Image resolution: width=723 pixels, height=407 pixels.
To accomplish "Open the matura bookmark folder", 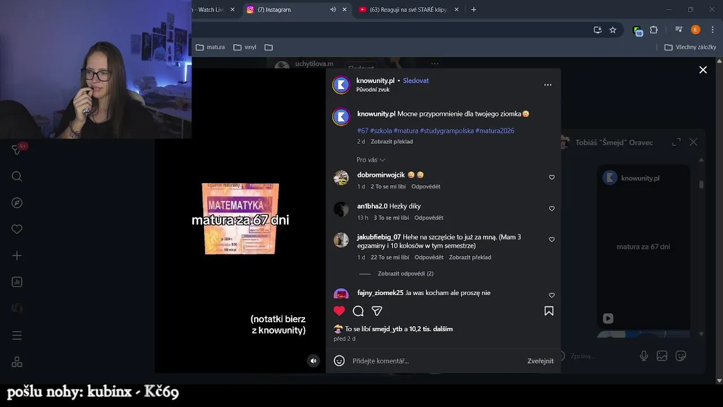I will tap(210, 47).
